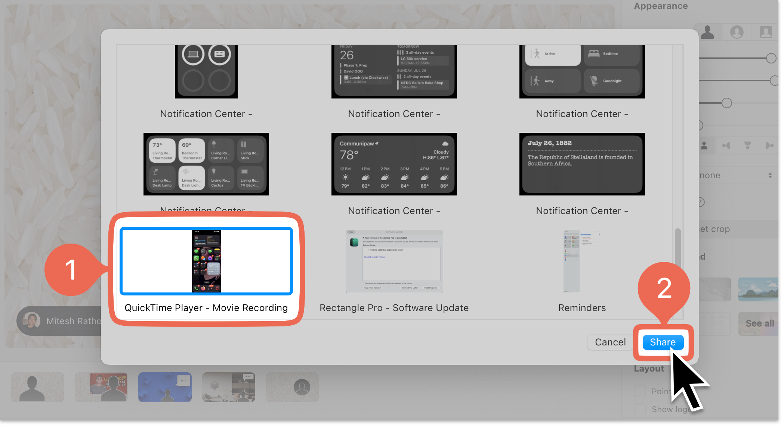
Task: Click the Cancel button
Action: tap(610, 343)
